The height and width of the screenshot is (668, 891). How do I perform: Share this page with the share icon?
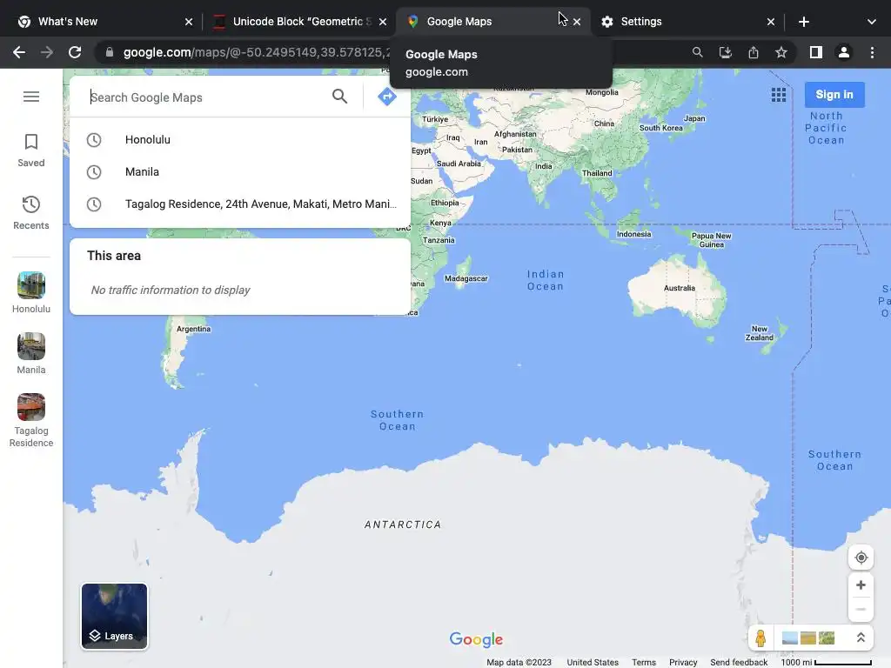[754, 52]
